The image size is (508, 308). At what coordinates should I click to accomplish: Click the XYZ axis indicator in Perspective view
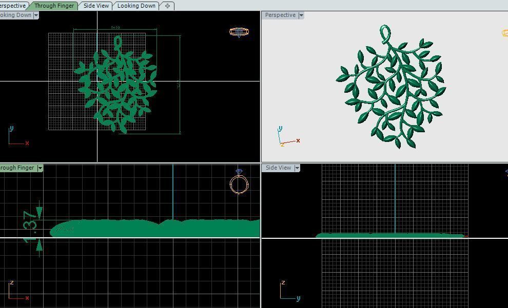point(288,136)
